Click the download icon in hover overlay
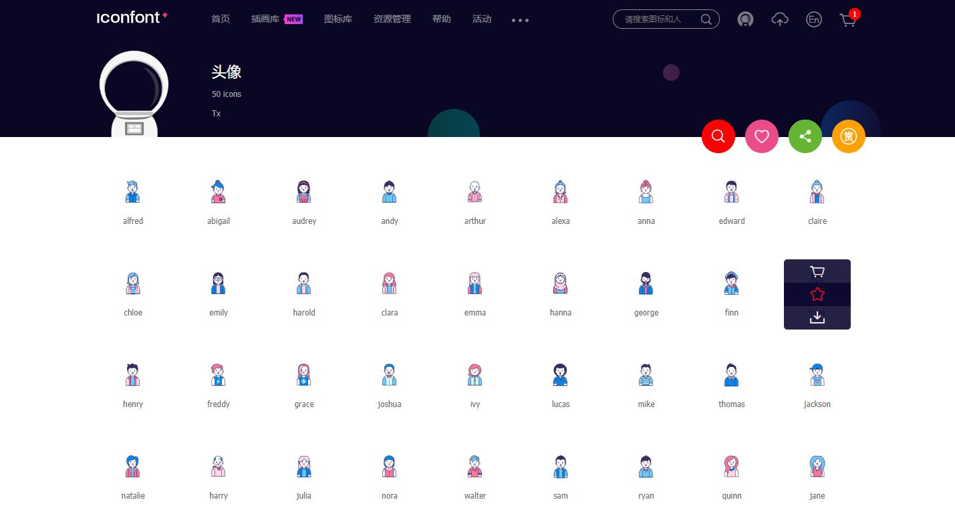 [817, 318]
